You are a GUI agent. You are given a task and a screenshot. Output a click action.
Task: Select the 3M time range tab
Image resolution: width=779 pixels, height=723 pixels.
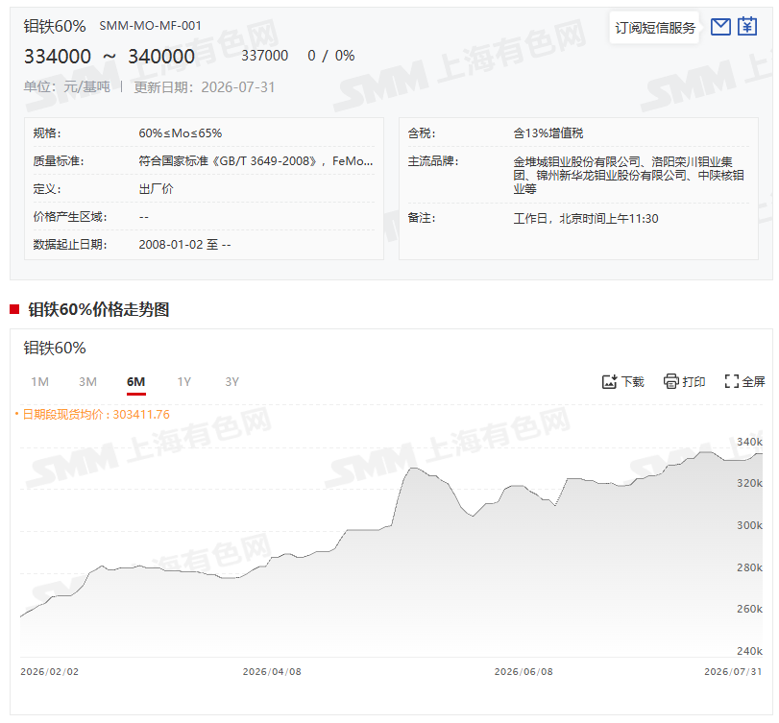[87, 381]
